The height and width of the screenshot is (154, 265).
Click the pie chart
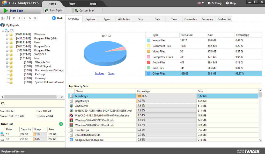[x=105, y=53]
